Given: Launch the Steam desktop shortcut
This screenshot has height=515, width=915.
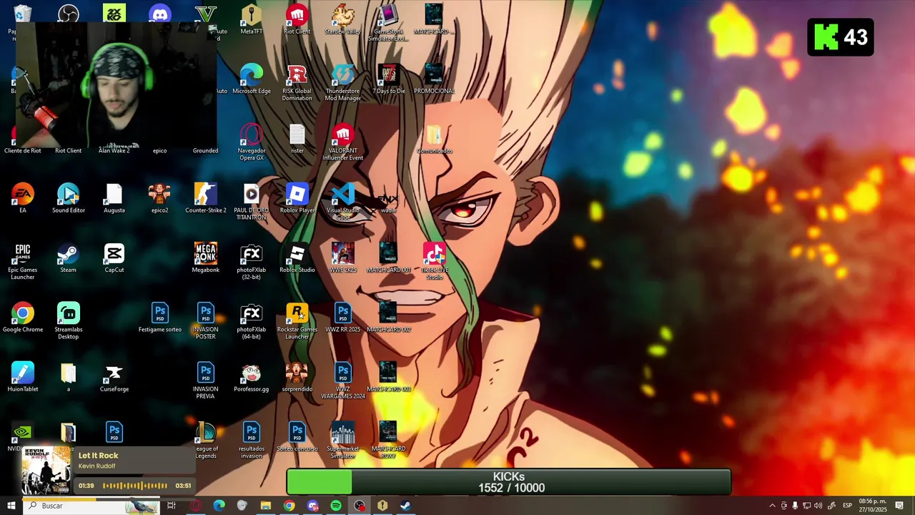Looking at the screenshot, I should click(69, 257).
